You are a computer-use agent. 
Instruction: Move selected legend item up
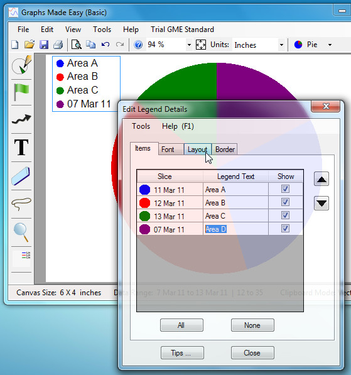(321, 179)
